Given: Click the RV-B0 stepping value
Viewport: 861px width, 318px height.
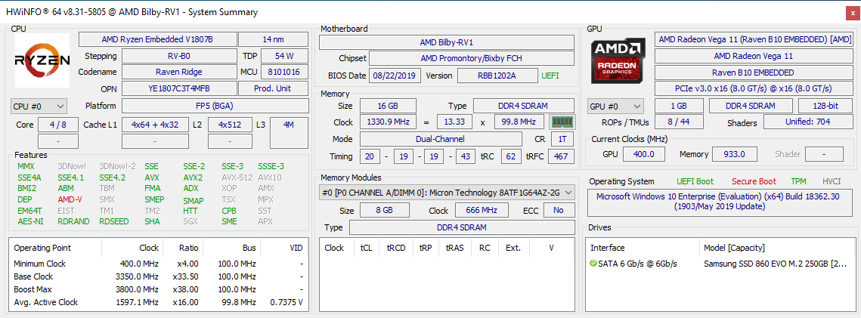Looking at the screenshot, I should (x=180, y=56).
